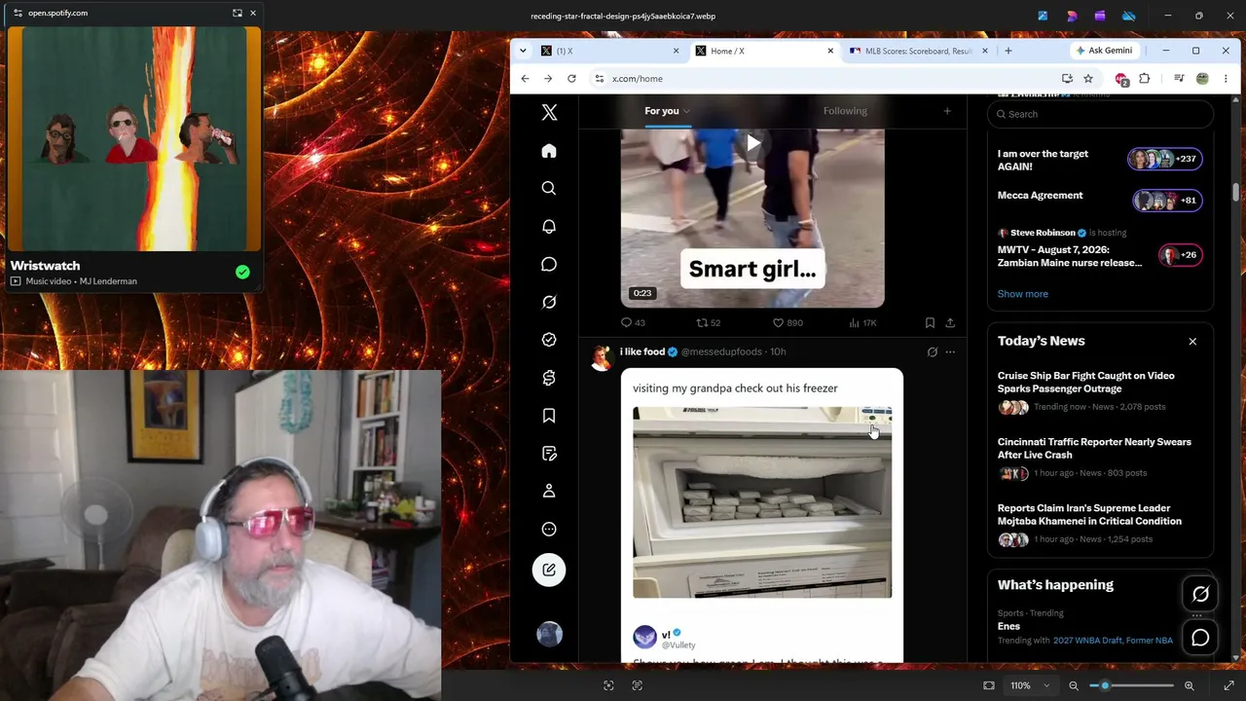
Task: Open Cincinnati Traffic Reporter news story
Action: pyautogui.click(x=1094, y=448)
